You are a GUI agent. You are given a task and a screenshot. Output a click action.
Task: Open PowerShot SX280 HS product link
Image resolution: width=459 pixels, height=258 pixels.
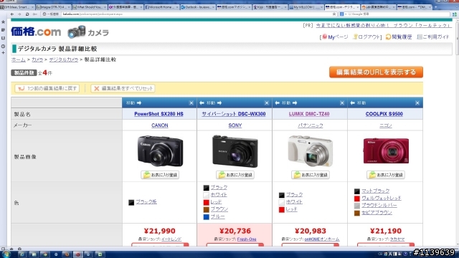pyautogui.click(x=158, y=114)
